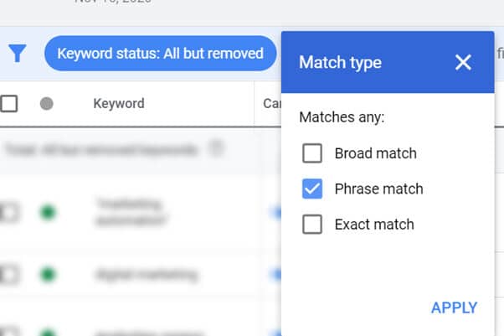Apply the match type filter
This screenshot has width=504, height=336.
[x=454, y=308]
